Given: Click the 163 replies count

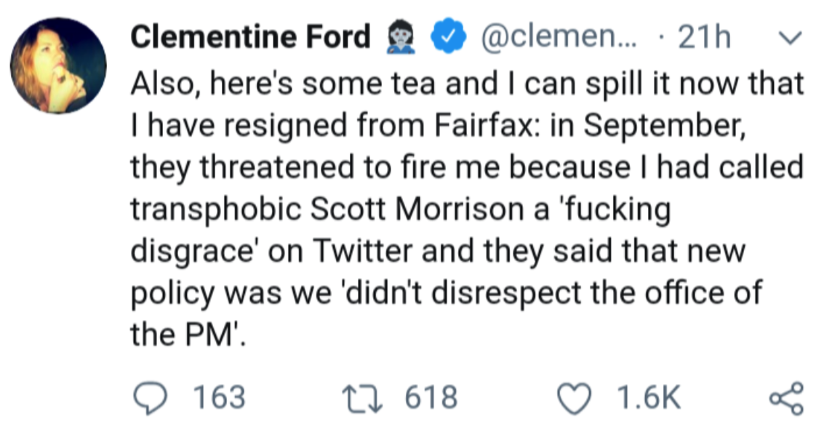Looking at the screenshot, I should click(220, 398).
